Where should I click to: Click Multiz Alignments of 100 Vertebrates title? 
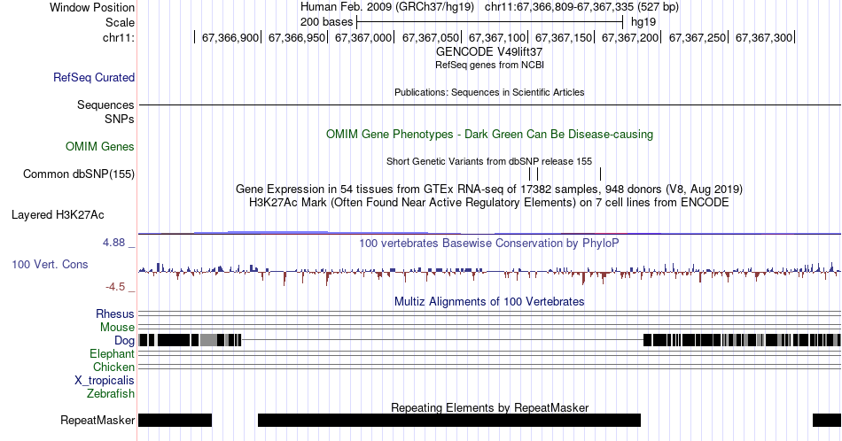(489, 301)
